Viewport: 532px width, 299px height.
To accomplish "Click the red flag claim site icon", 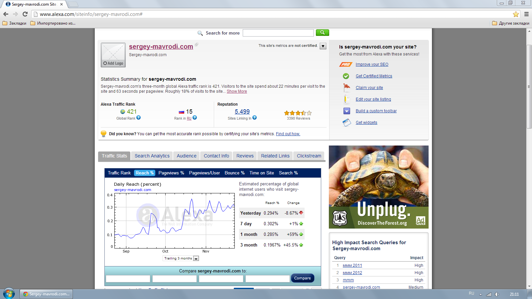I will pos(346,88).
